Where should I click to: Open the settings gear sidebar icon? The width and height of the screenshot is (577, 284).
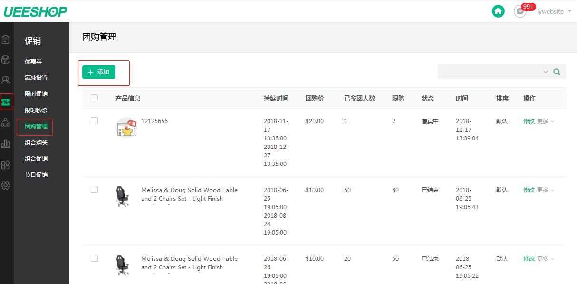[6, 185]
